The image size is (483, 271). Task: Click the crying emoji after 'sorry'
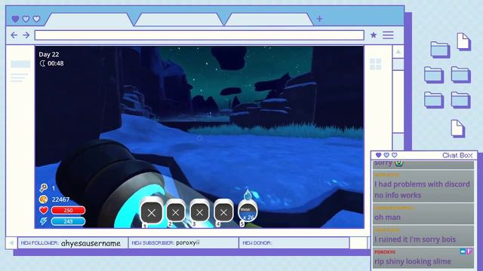click(x=399, y=163)
